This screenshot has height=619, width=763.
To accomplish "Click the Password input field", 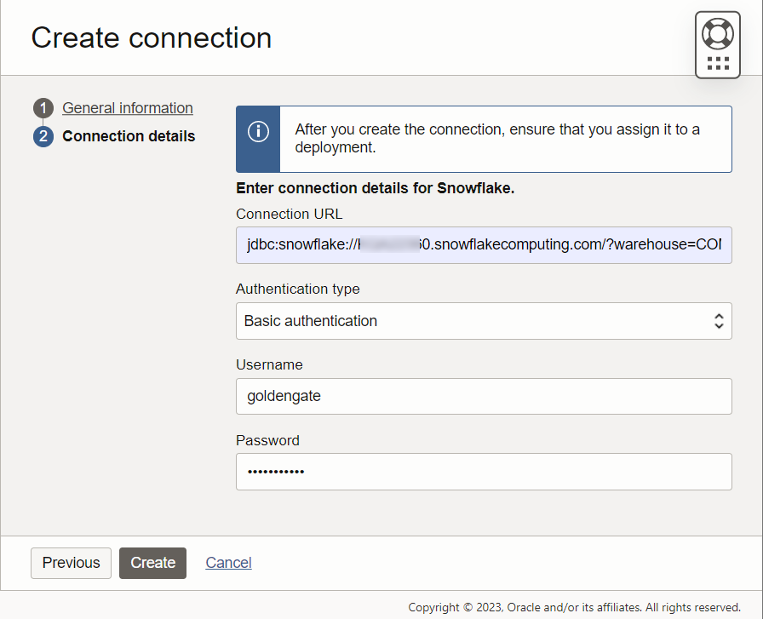I will tap(484, 472).
